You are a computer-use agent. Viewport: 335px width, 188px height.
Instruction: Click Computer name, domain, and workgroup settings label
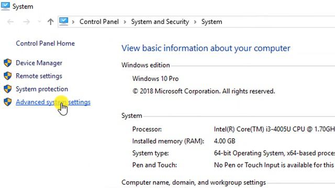click(x=194, y=182)
